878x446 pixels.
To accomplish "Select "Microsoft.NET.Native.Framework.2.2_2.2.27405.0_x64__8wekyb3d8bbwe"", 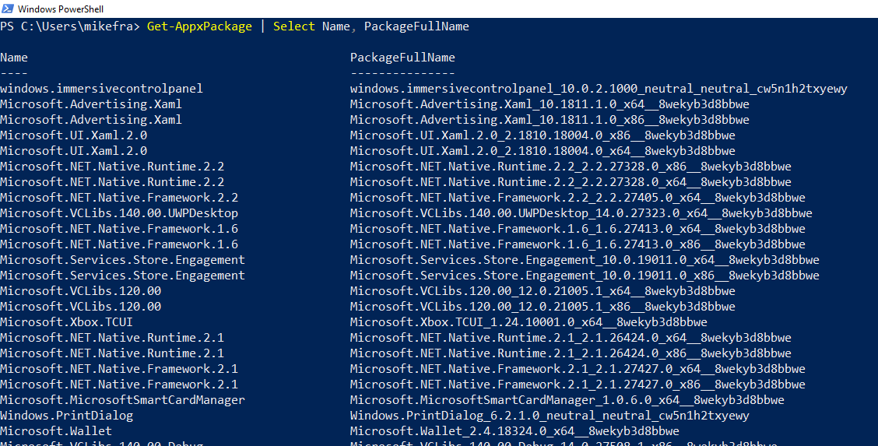I will click(x=578, y=198).
